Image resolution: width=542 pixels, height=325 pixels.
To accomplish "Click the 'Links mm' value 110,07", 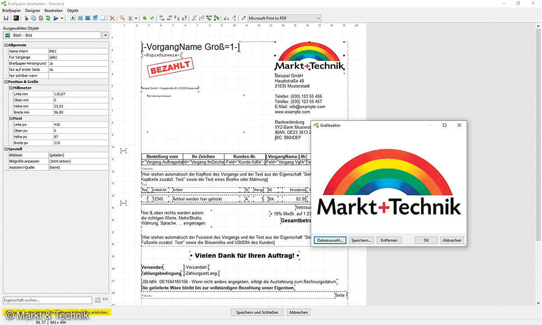I will [x=81, y=94].
